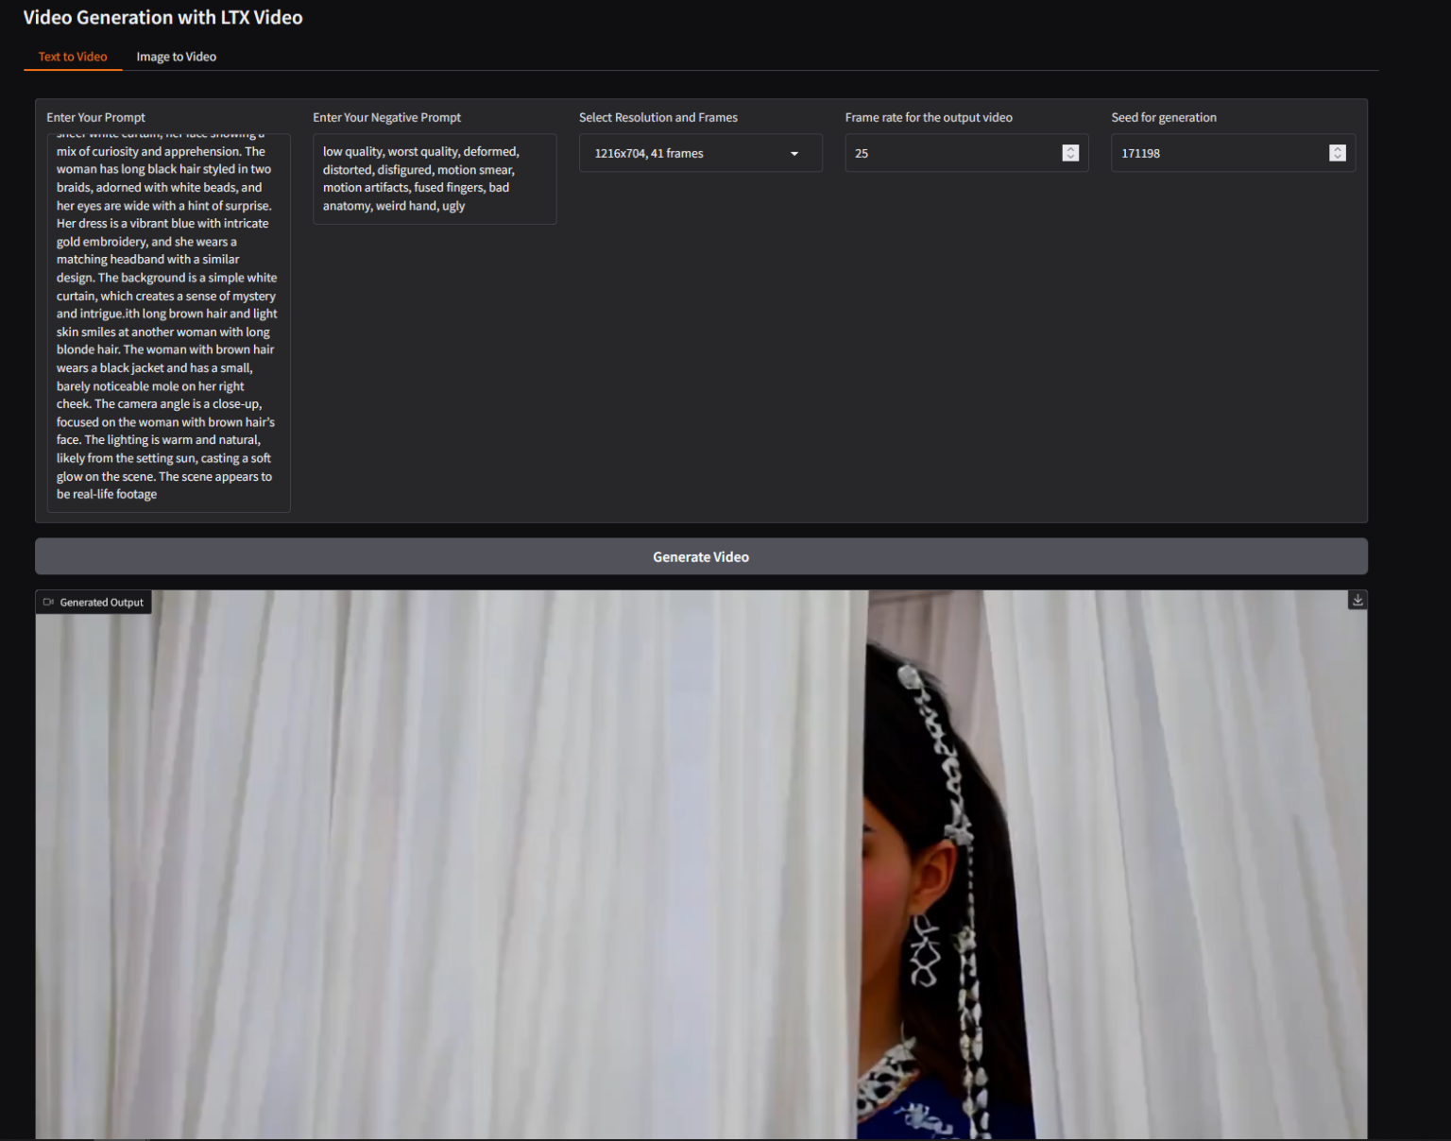Select the Text to Video tab

(73, 57)
